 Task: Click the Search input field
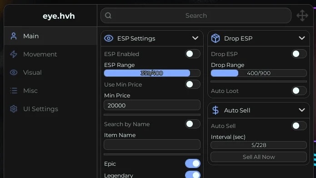click(196, 15)
